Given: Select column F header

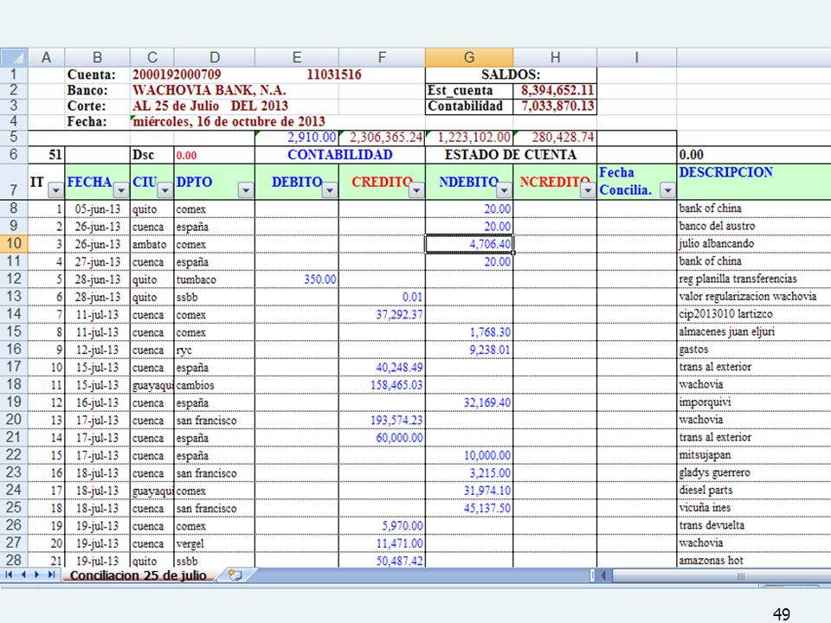Looking at the screenshot, I should point(382,57).
